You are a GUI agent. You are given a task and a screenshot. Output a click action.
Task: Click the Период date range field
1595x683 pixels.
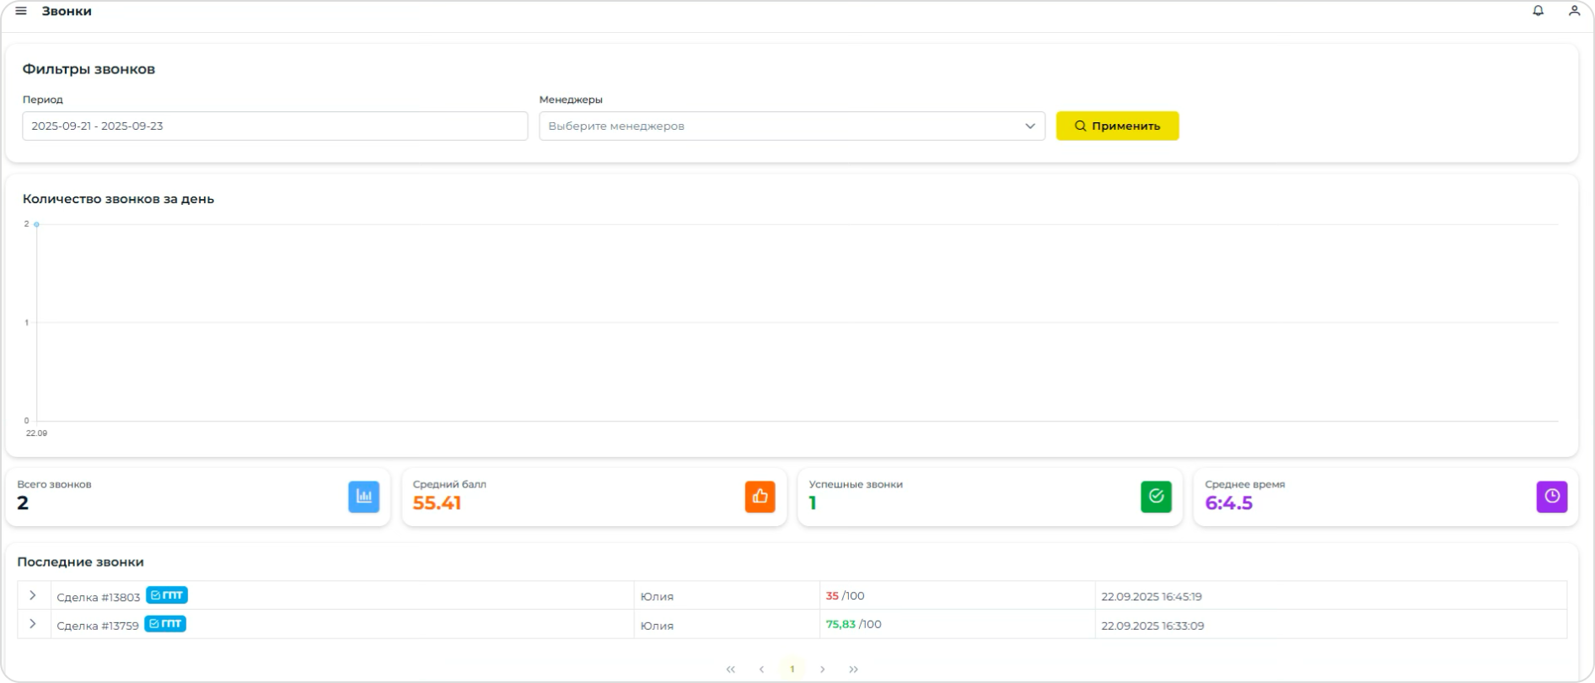pos(275,126)
